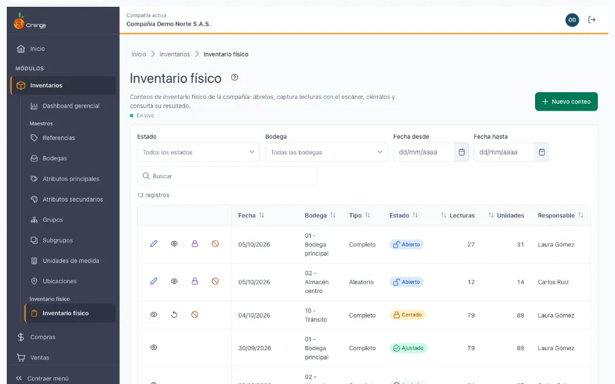Click the Cerrado status badge

coord(407,315)
